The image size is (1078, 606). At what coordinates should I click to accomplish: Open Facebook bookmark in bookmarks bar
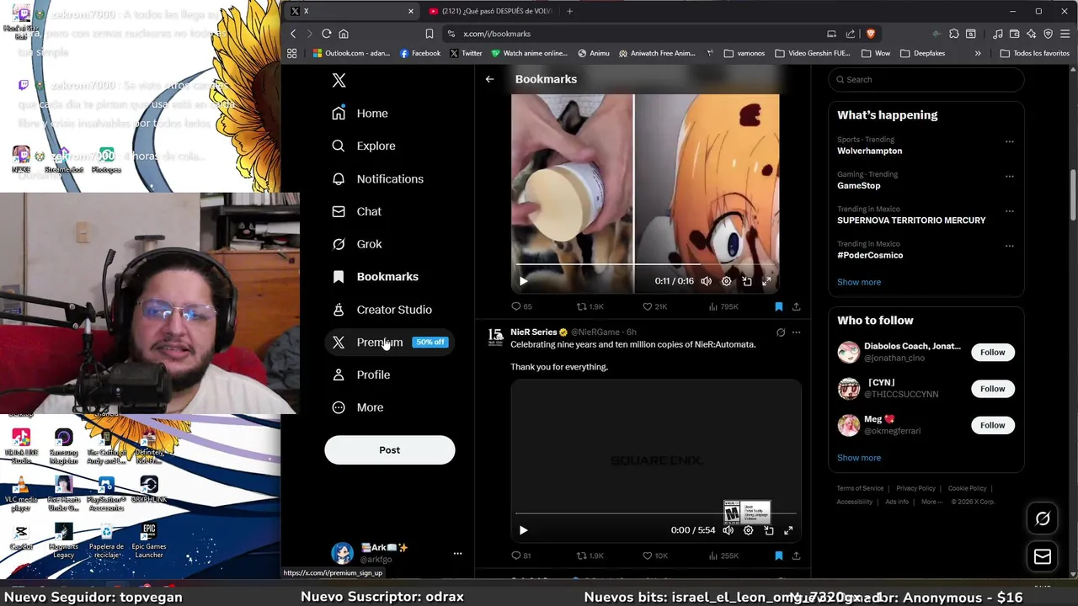point(420,53)
